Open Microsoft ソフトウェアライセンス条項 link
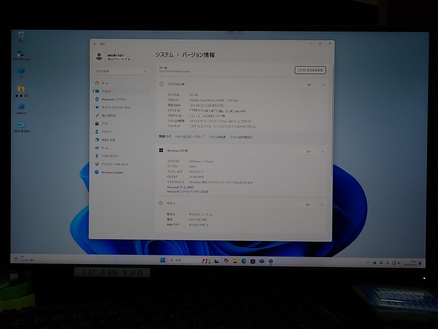This screenshot has height=329, width=438. (187, 192)
